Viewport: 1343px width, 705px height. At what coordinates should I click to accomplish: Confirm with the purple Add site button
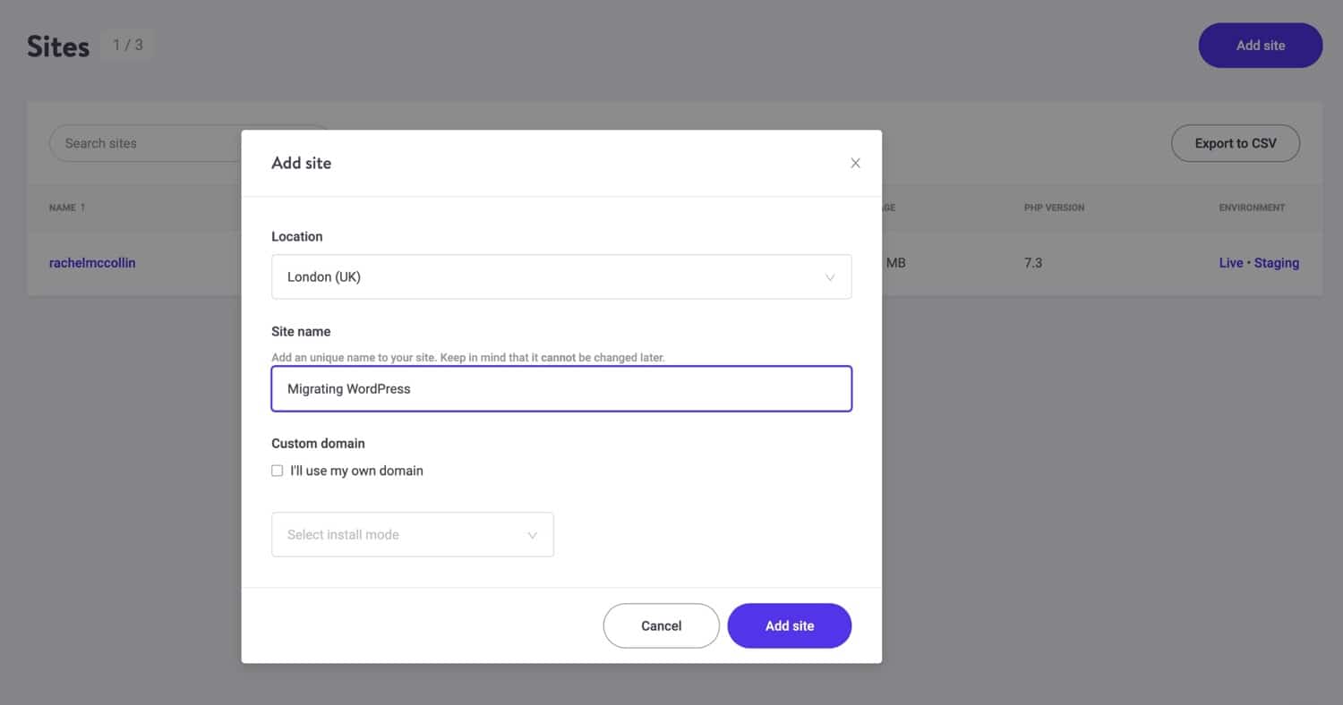pos(789,625)
